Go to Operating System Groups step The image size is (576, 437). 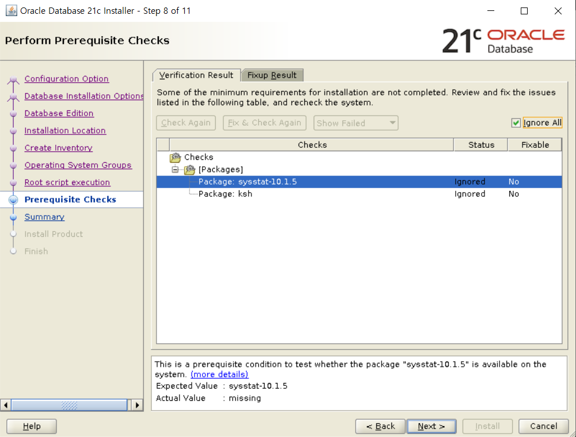pyautogui.click(x=78, y=165)
